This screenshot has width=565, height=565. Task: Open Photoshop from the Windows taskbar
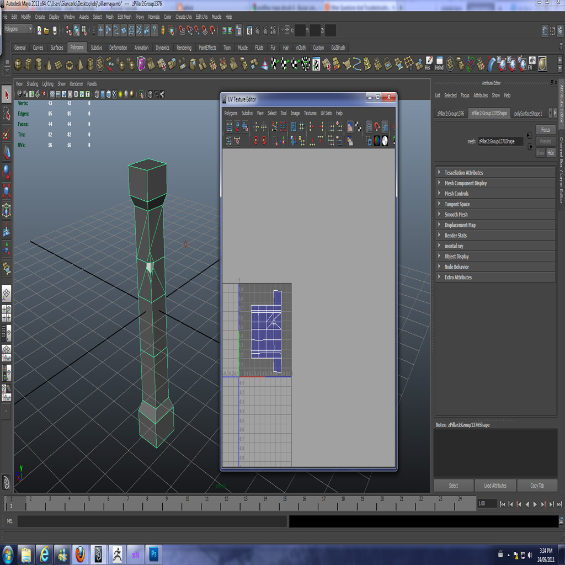154,553
